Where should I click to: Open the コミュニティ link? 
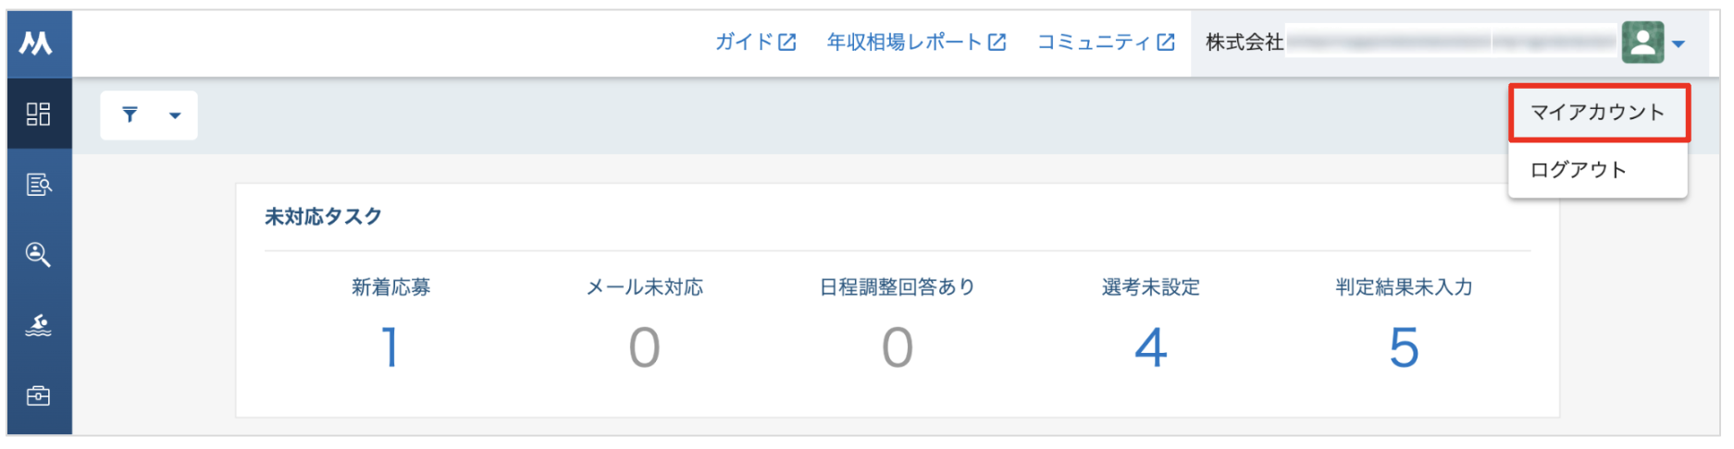(x=1094, y=42)
